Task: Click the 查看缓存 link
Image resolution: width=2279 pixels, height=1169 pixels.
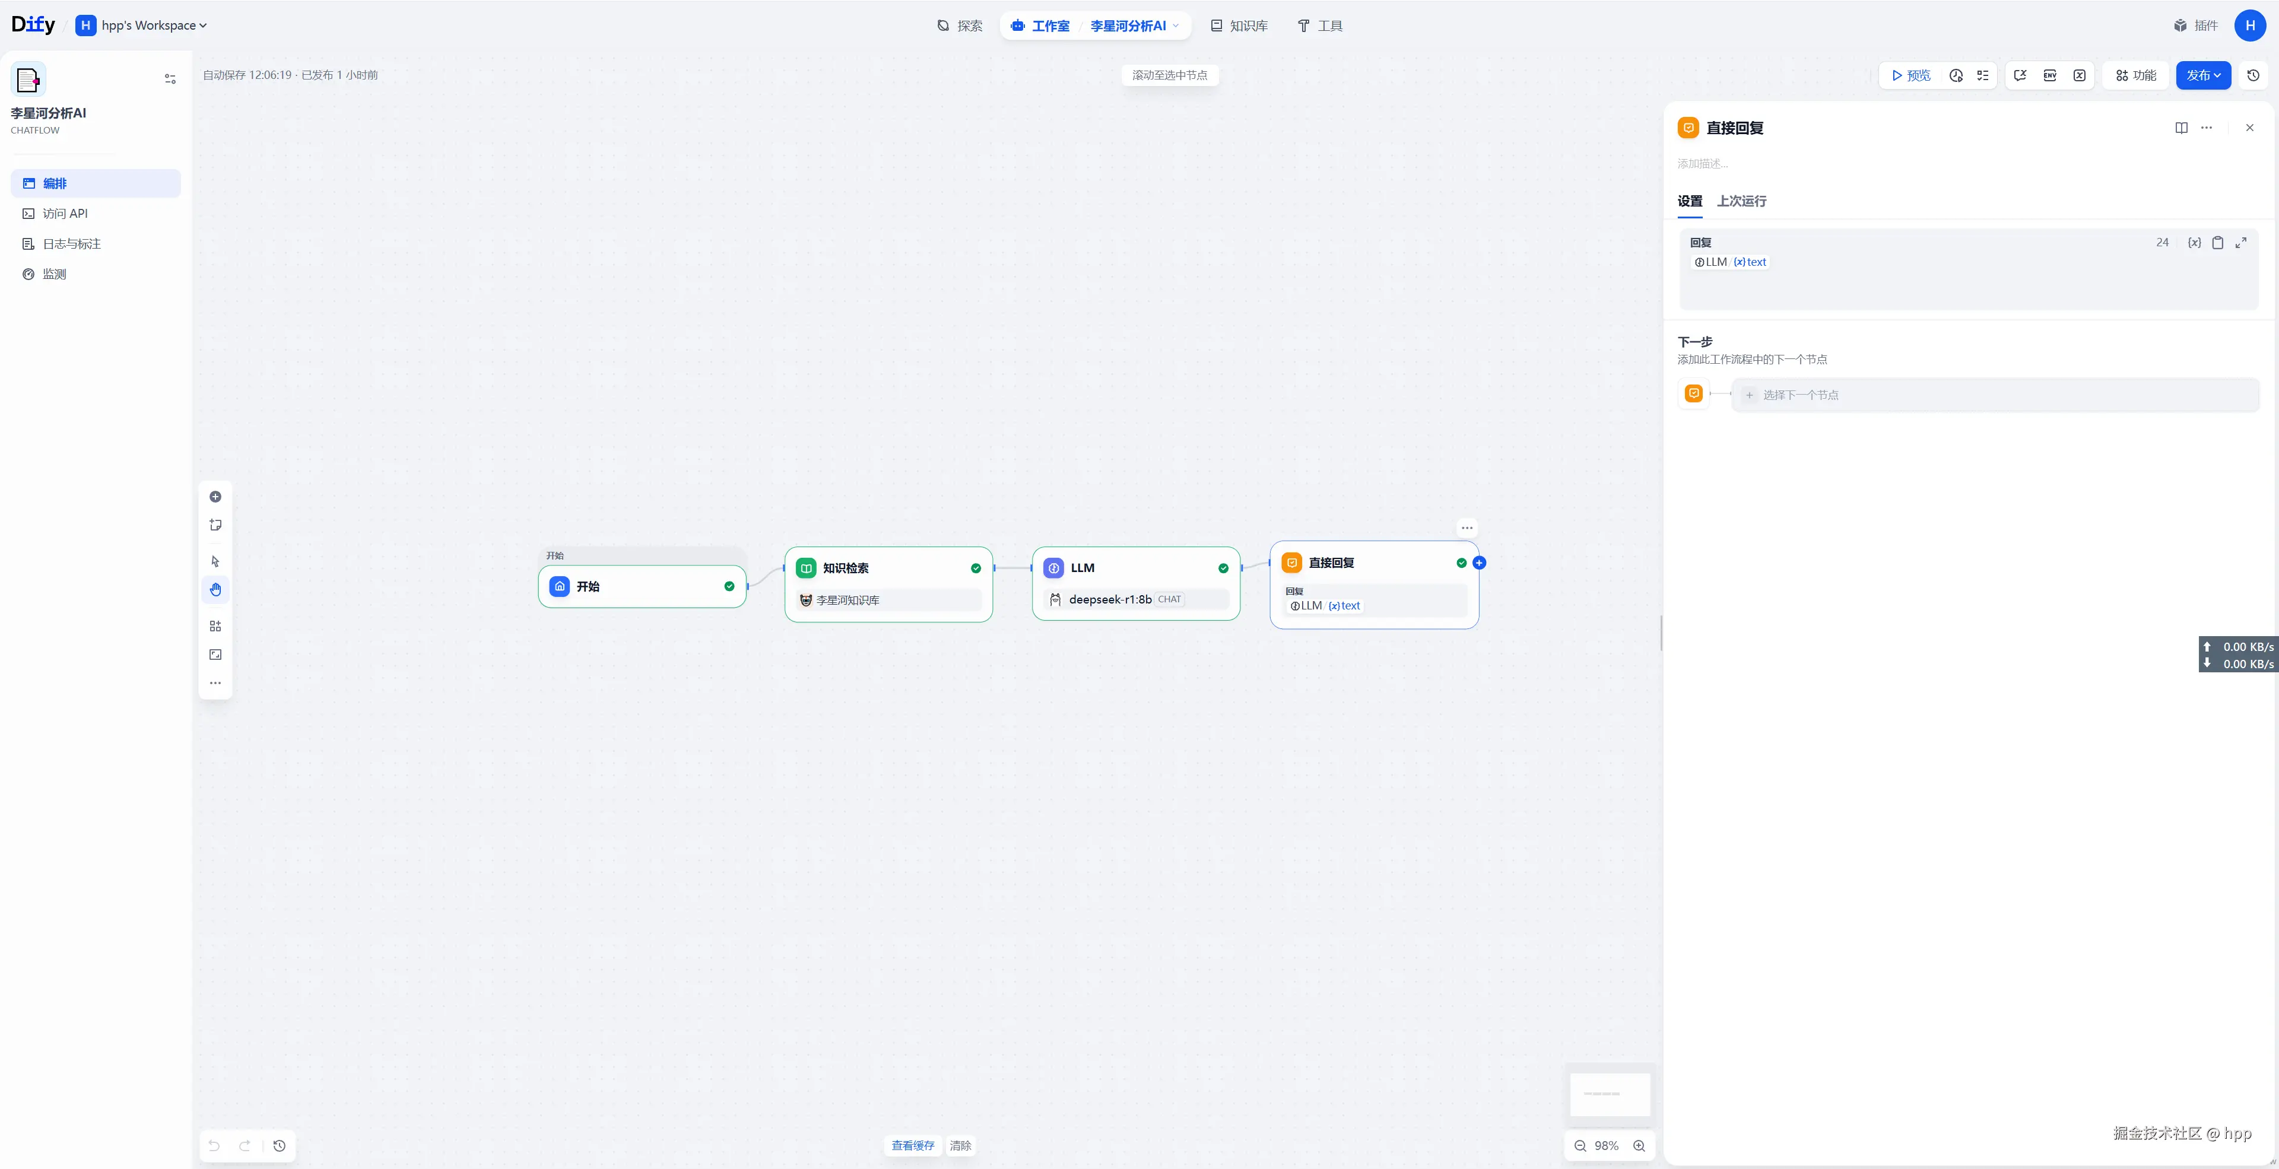Action: click(912, 1145)
